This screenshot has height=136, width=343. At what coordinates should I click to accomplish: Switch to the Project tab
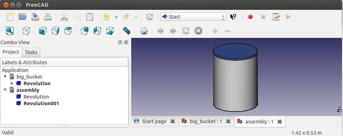click(x=11, y=52)
